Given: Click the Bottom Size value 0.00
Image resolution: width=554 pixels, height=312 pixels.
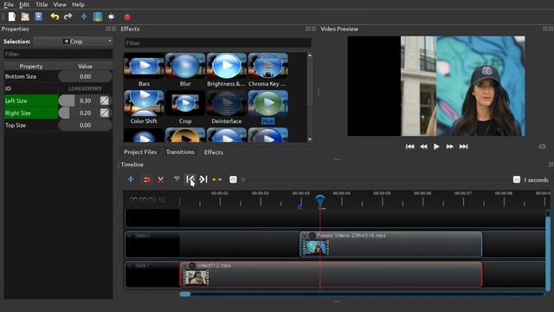Looking at the screenshot, I should [x=85, y=76].
